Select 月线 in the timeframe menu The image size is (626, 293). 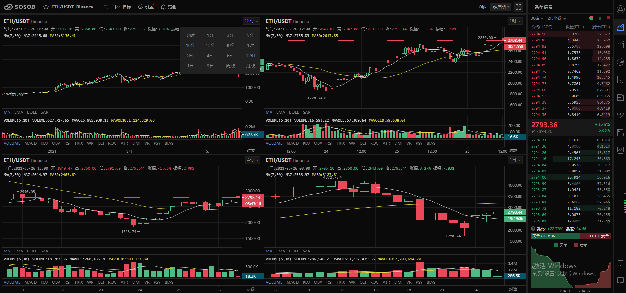pos(250,66)
